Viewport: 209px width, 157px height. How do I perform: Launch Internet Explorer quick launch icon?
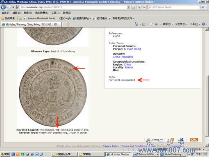click(32, 154)
